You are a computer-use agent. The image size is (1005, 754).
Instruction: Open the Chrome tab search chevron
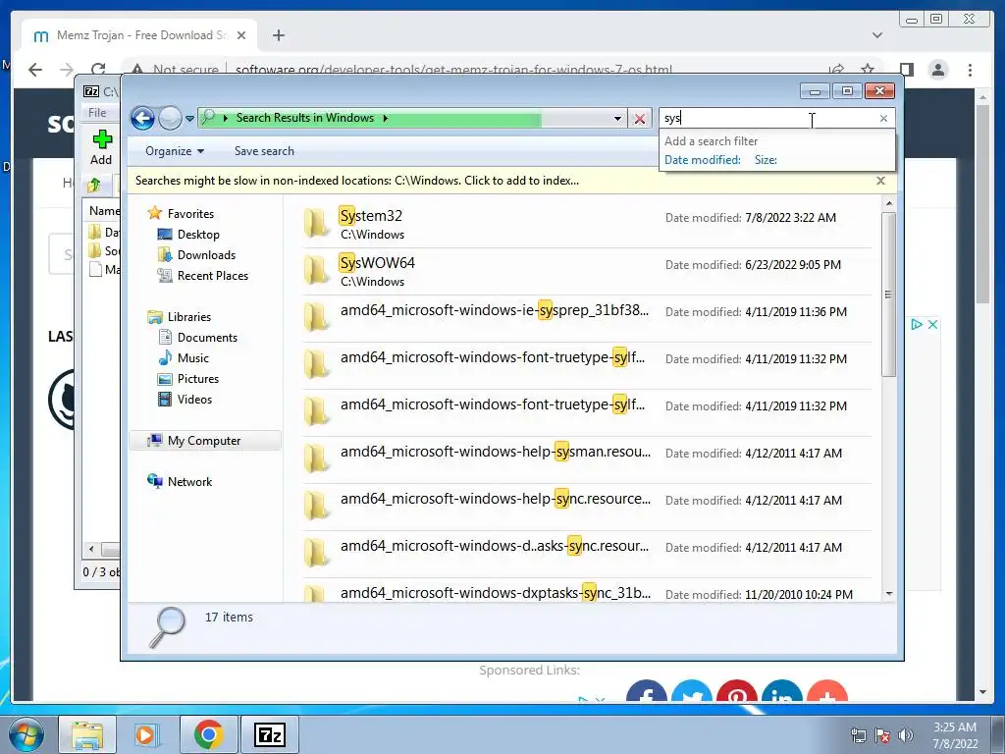click(x=877, y=35)
